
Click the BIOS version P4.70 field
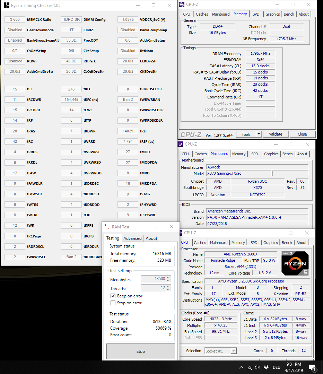tap(257, 217)
